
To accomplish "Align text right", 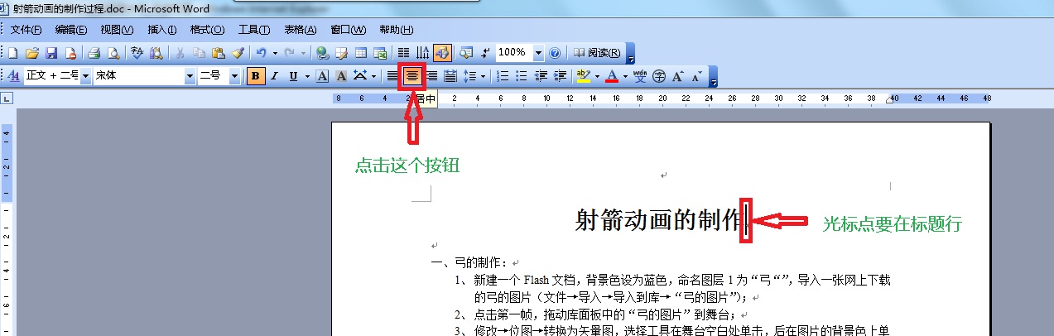I will point(431,76).
